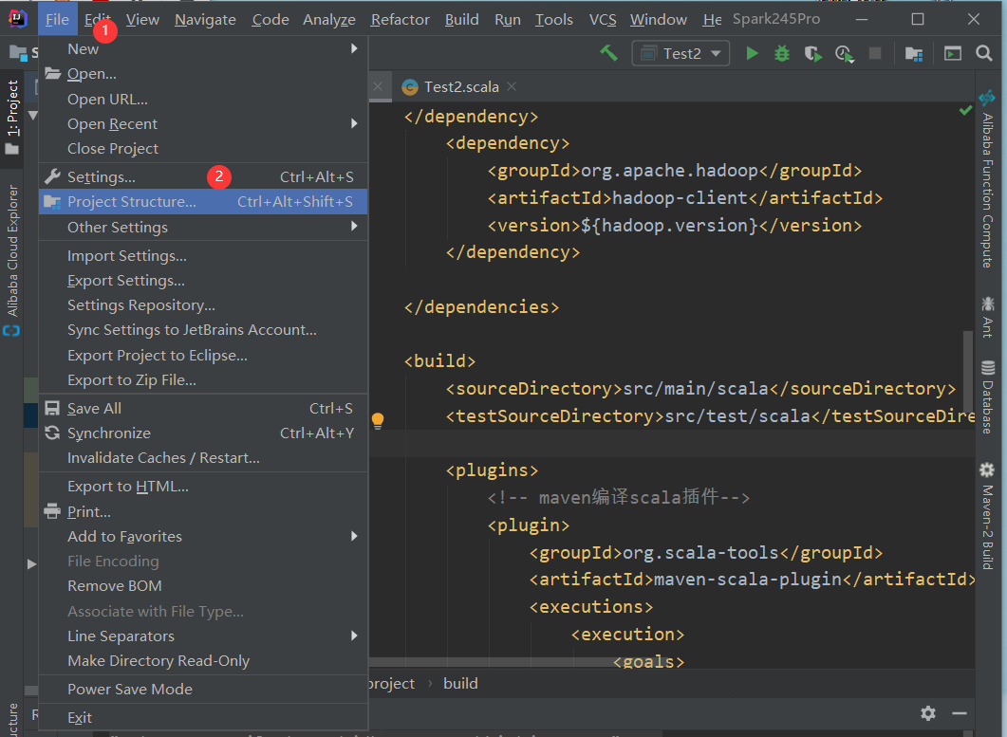Click the build breadcrumb at editor bottom
The height and width of the screenshot is (737, 1007).
pos(460,683)
